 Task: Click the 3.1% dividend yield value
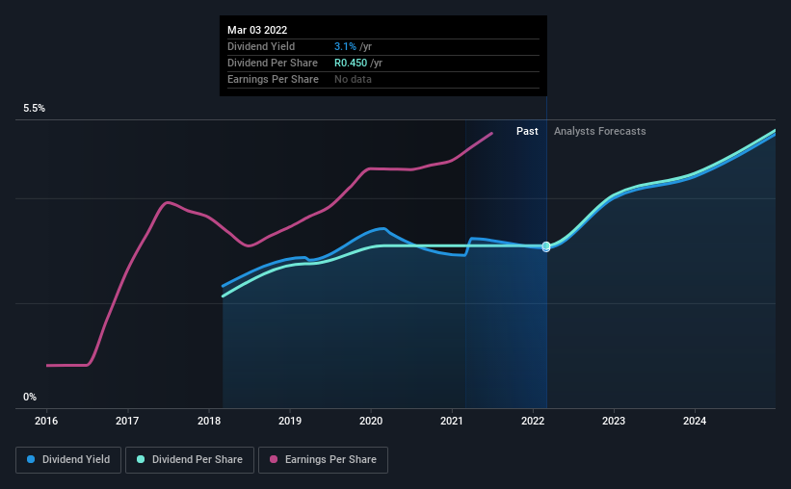[x=345, y=46]
